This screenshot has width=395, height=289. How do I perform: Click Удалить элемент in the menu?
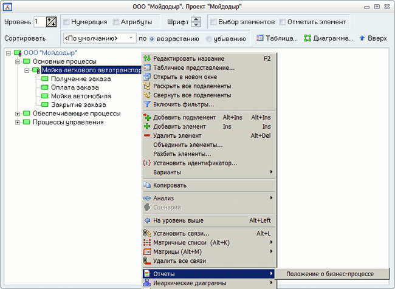[x=209, y=135]
